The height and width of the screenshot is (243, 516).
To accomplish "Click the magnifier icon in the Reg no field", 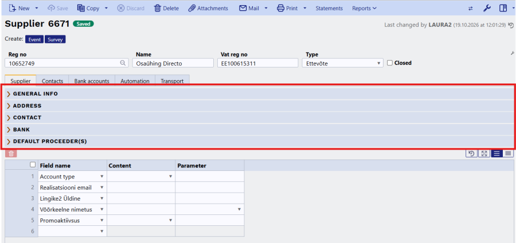I will tap(123, 63).
